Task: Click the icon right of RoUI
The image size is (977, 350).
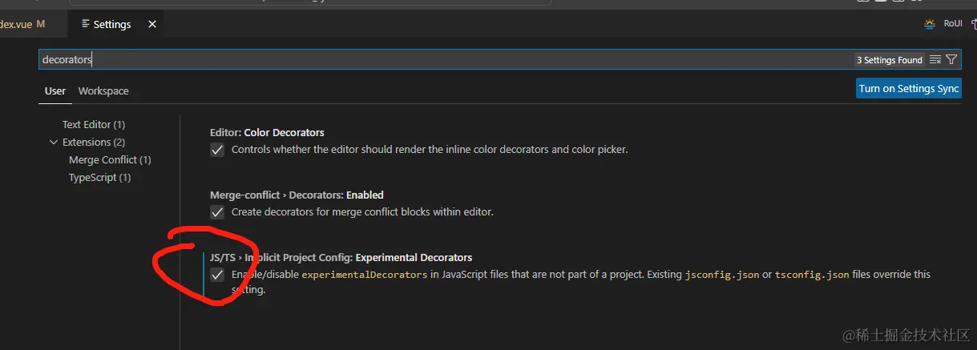Action: pos(972,24)
